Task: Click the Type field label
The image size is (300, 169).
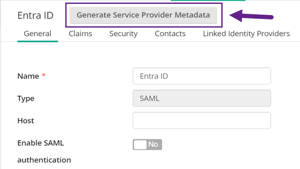Action: (26, 98)
